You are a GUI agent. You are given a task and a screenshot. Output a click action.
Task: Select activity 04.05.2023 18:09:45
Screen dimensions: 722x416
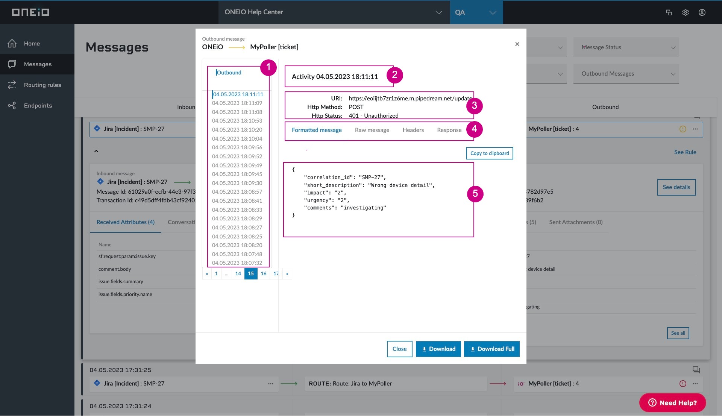pyautogui.click(x=237, y=174)
